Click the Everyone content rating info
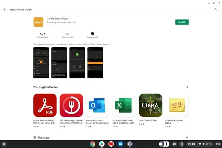 point(93,36)
